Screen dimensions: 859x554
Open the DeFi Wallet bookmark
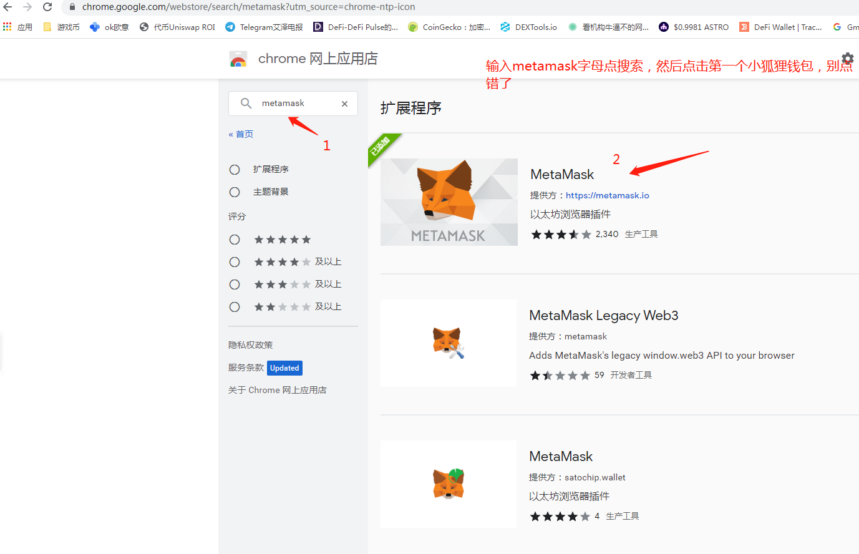[780, 27]
